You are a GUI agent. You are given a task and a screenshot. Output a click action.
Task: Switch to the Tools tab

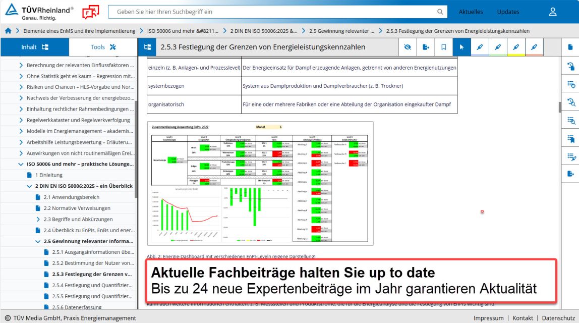tap(103, 47)
